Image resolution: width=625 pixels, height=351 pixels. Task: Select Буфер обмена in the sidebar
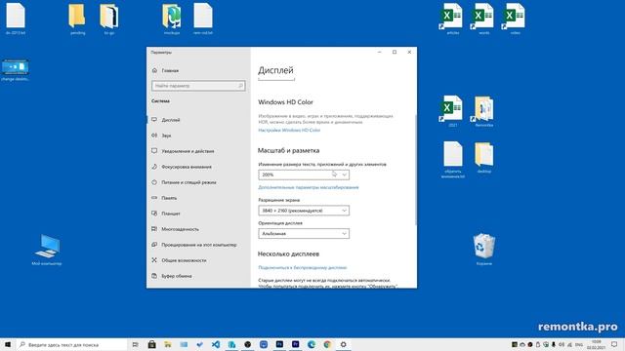(177, 276)
